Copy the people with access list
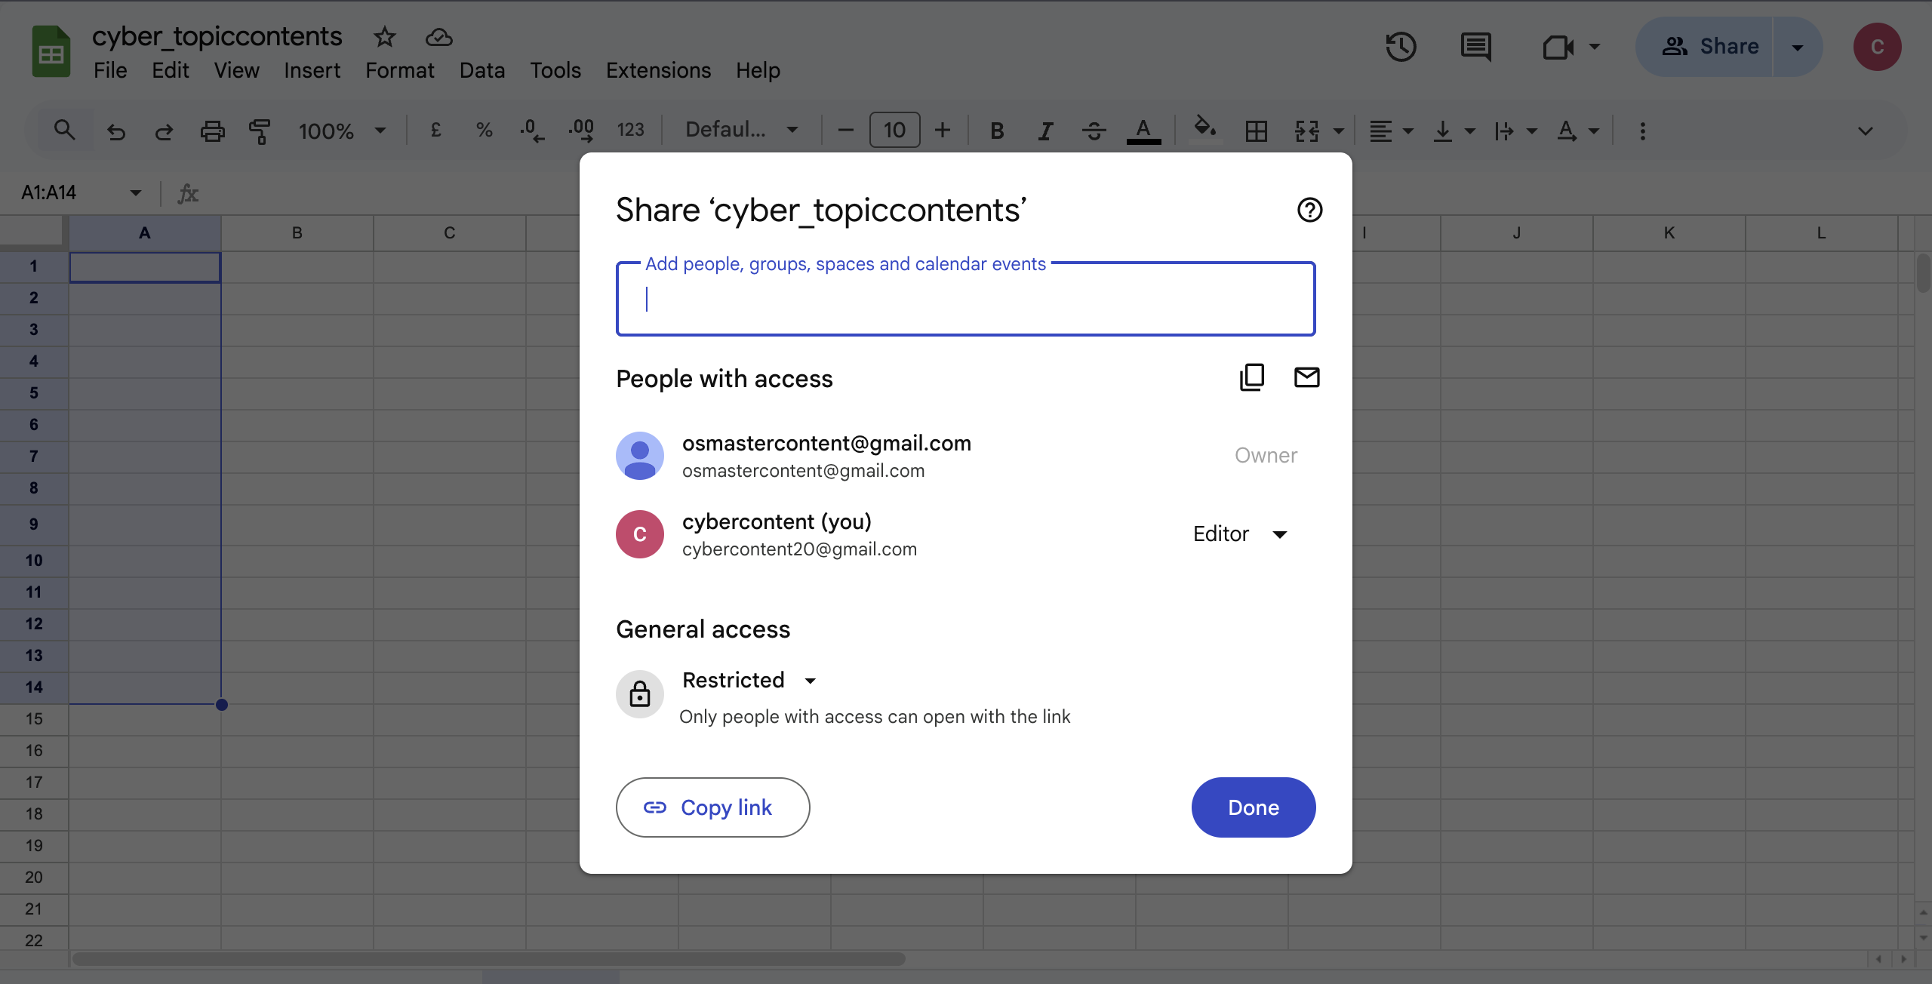This screenshot has height=984, width=1932. [x=1252, y=377]
